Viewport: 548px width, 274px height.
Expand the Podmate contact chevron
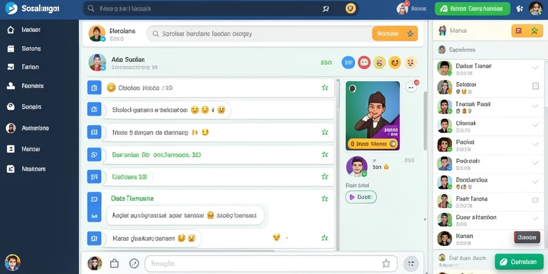(x=535, y=163)
